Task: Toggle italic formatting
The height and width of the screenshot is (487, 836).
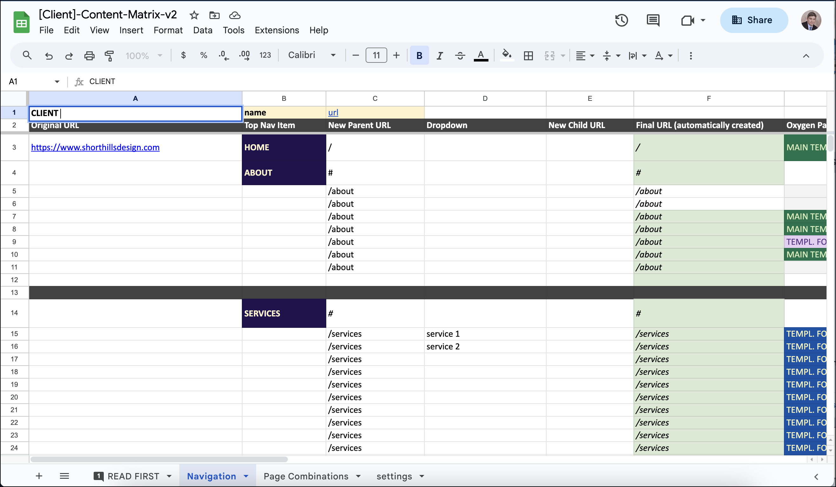Action: (x=440, y=55)
